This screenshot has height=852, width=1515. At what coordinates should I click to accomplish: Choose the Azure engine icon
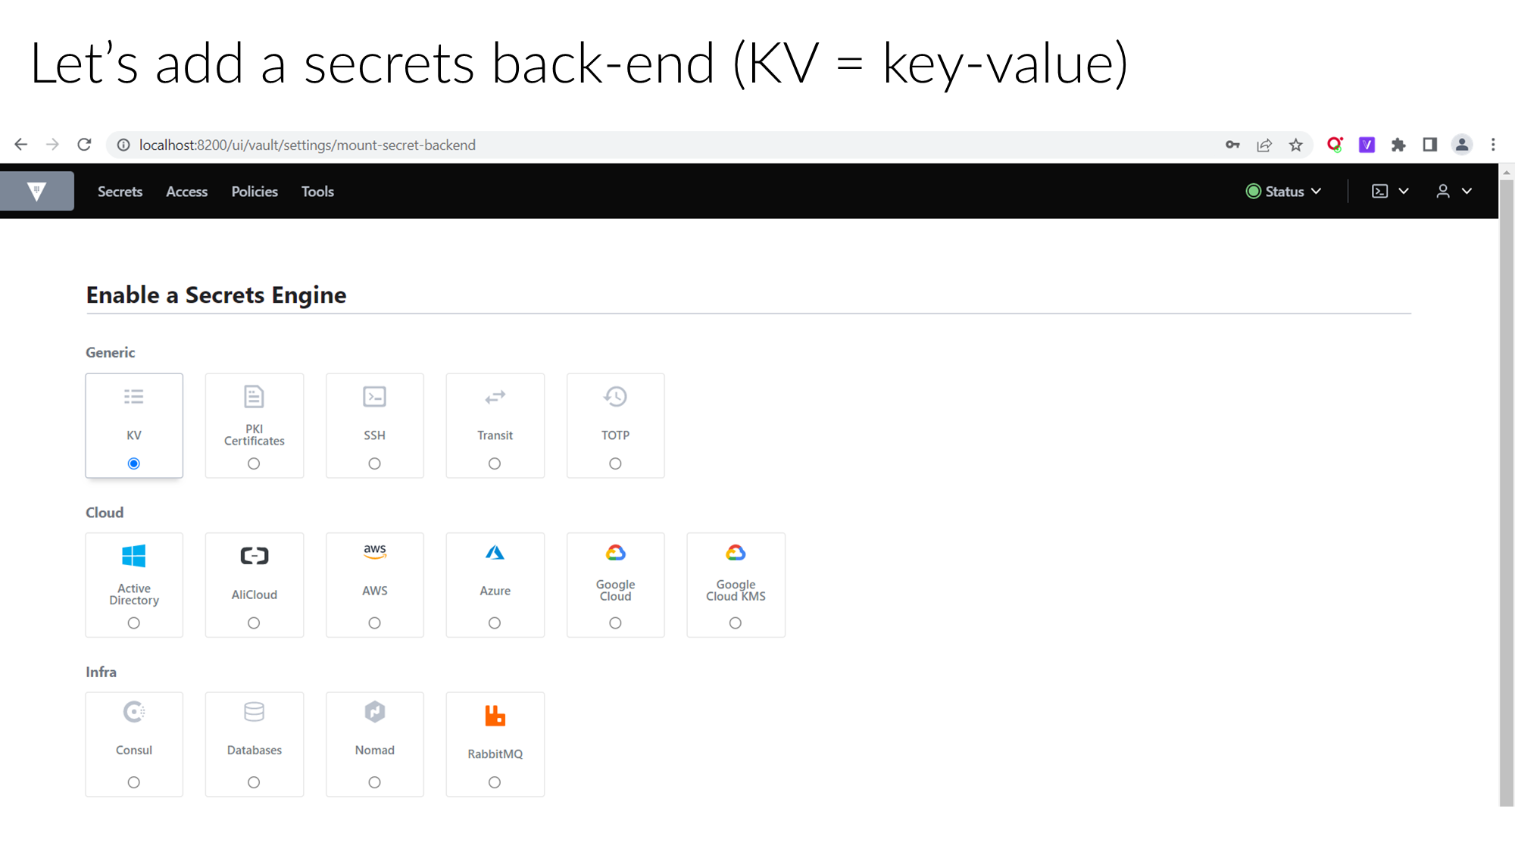pyautogui.click(x=495, y=553)
